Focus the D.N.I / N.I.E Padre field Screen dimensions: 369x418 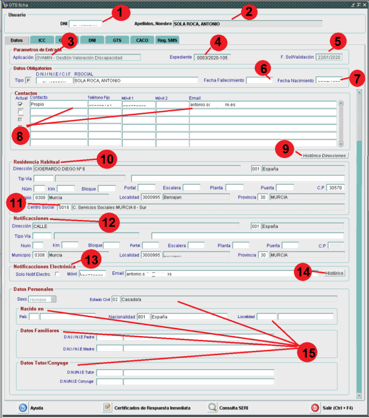pos(109,337)
